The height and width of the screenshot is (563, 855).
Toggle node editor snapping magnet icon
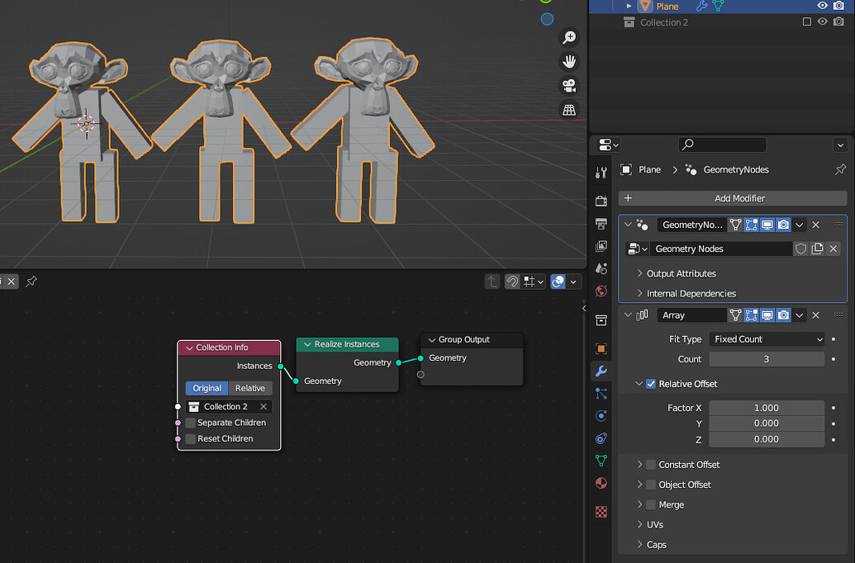click(512, 281)
